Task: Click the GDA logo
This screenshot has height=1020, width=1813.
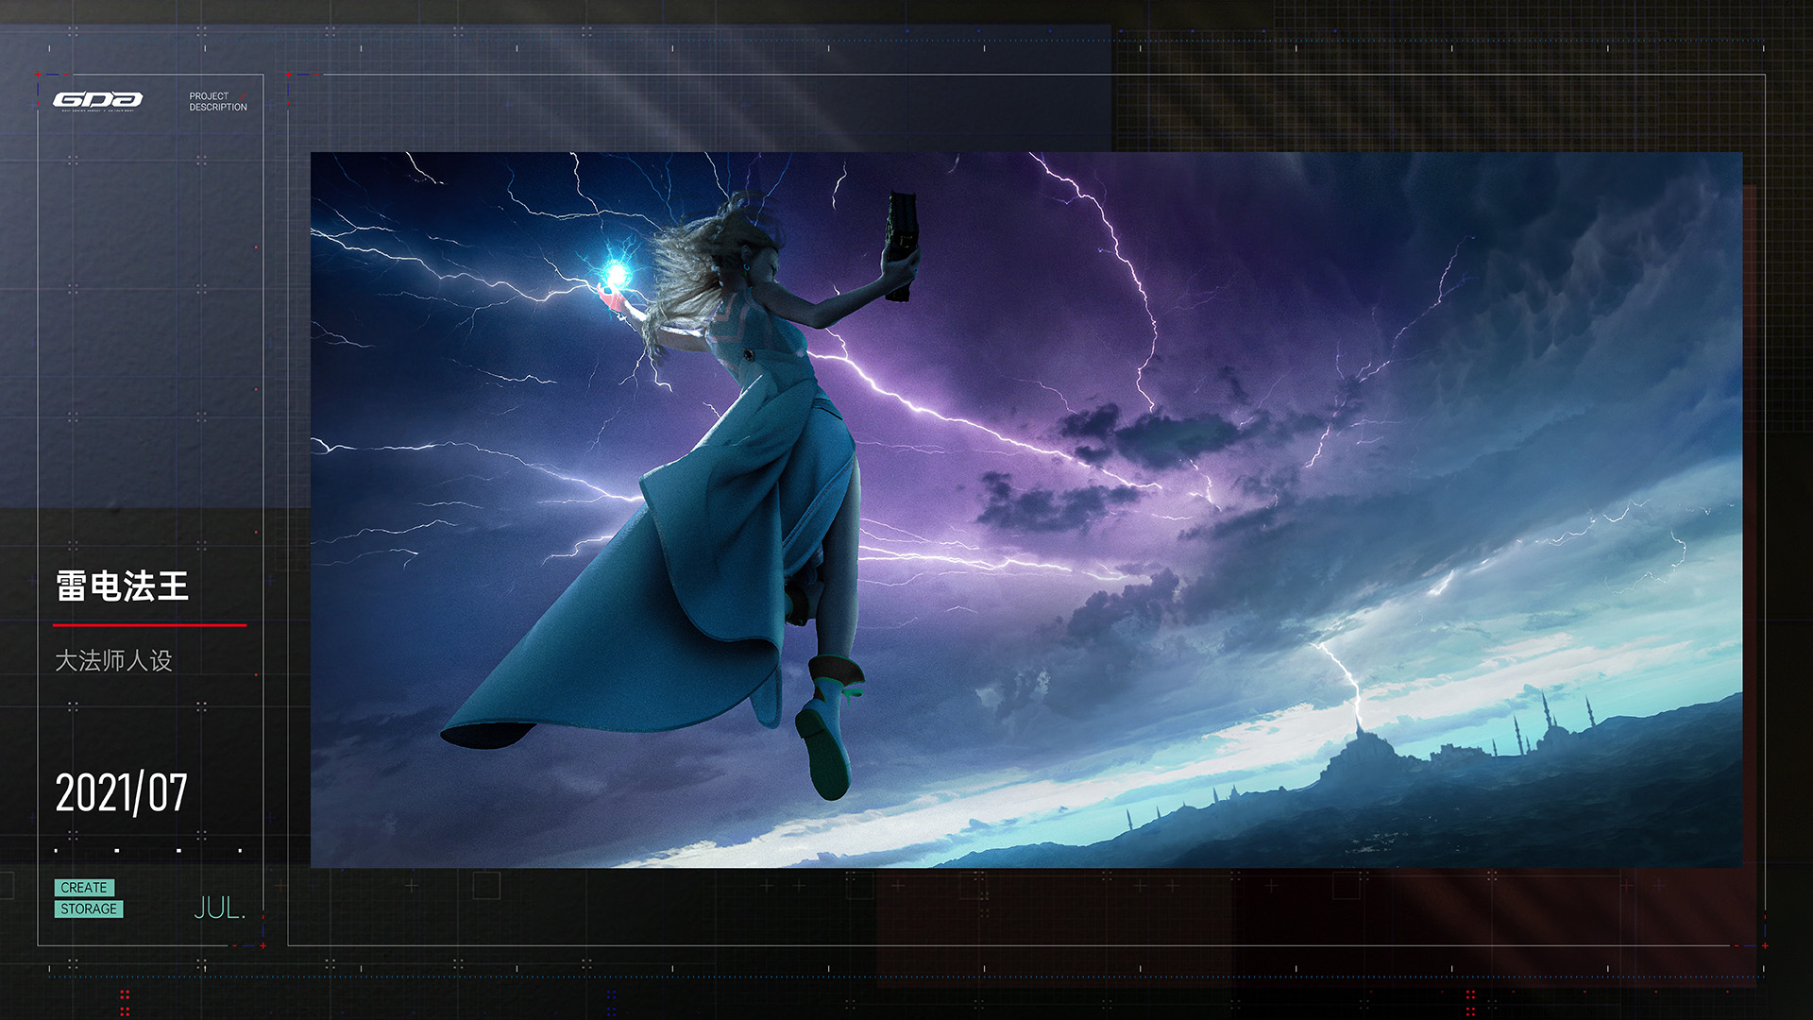Action: pos(98,100)
